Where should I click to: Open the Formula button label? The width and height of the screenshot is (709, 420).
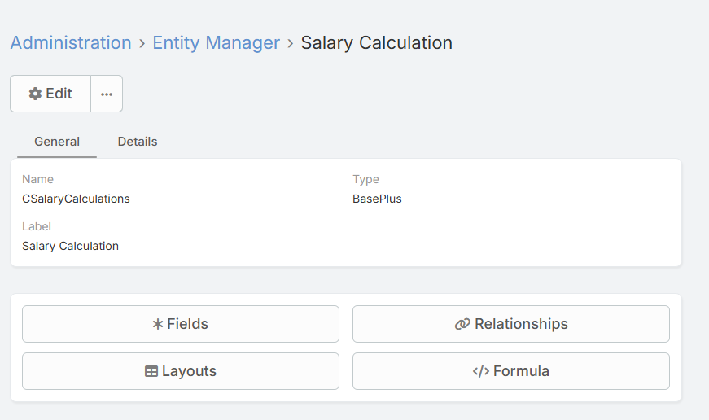[x=521, y=371]
